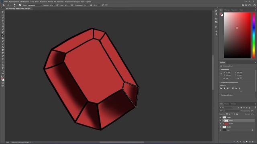Image resolution: width=257 pixels, height=144 pixels.
Task: Select the Hand tool
Action: coord(3,68)
